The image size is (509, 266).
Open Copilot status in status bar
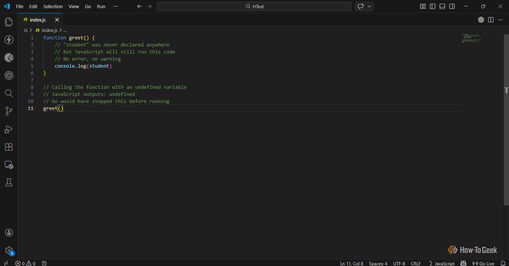coord(463,263)
